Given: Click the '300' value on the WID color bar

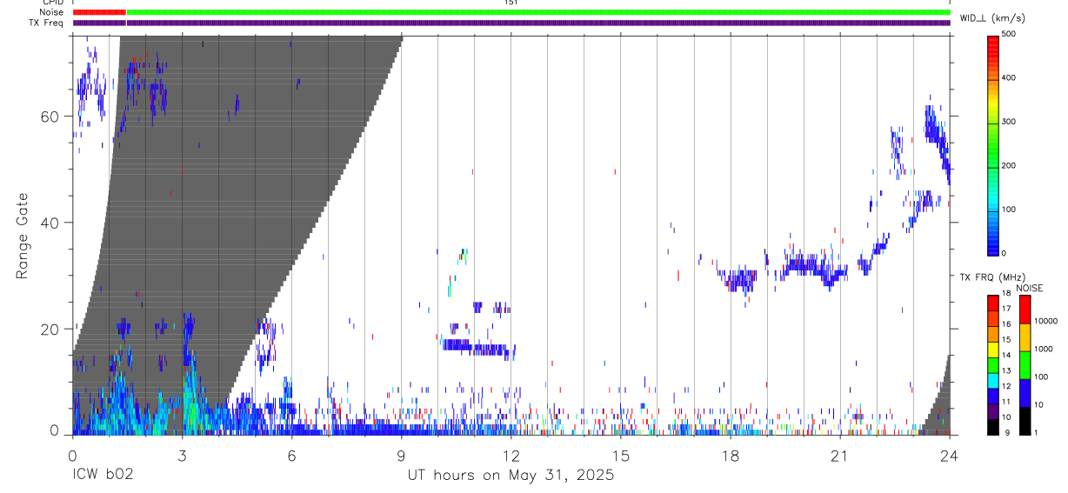Looking at the screenshot, I should (1009, 122).
